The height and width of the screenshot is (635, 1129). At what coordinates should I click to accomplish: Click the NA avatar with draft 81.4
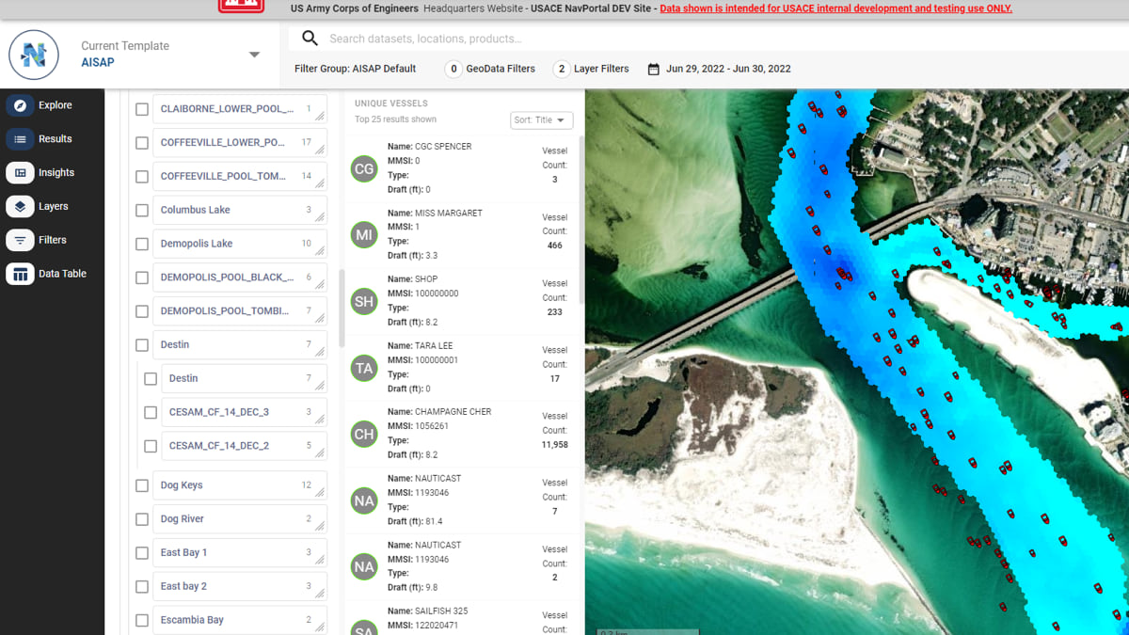tap(364, 500)
